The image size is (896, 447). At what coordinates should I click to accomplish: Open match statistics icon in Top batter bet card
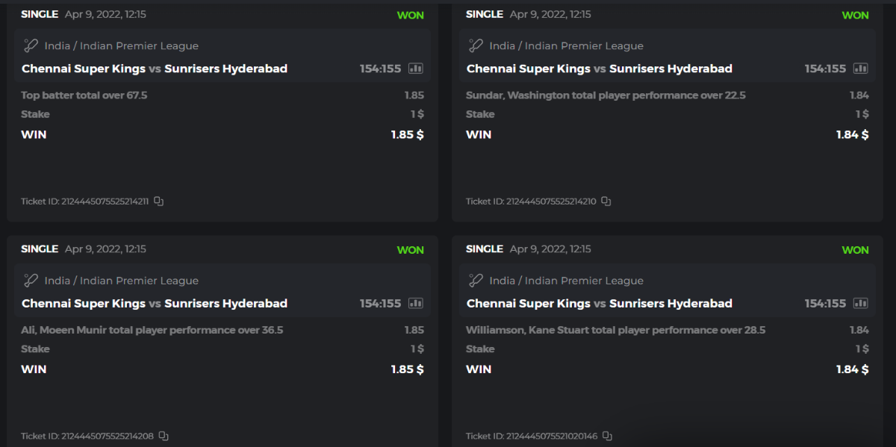click(x=415, y=69)
